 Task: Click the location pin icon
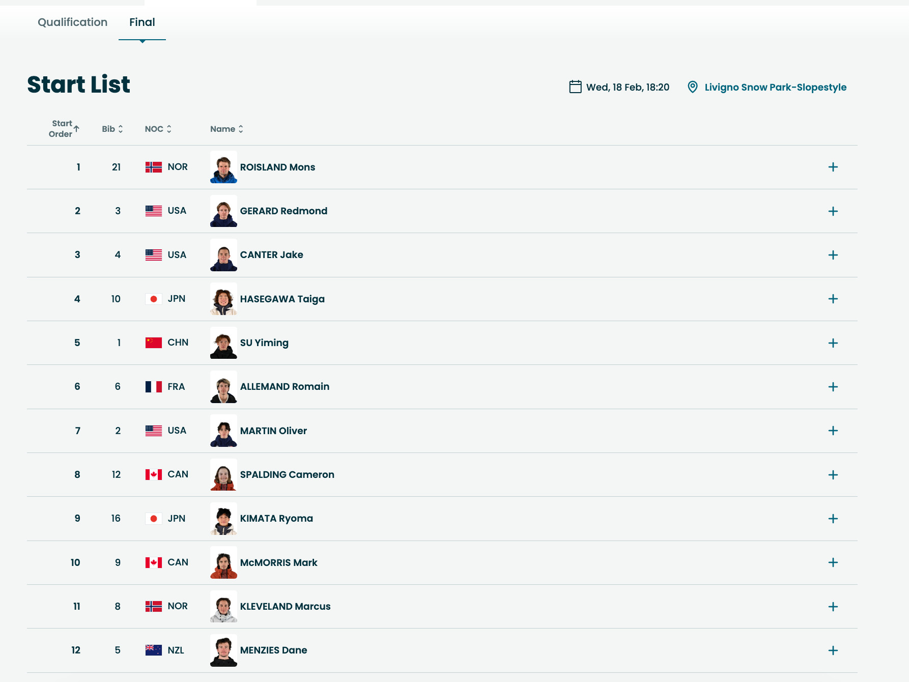click(692, 87)
